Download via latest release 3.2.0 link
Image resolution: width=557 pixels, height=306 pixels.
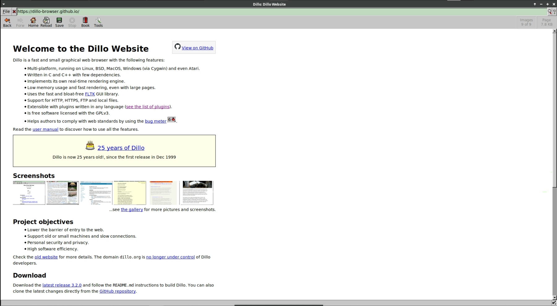tap(62, 285)
